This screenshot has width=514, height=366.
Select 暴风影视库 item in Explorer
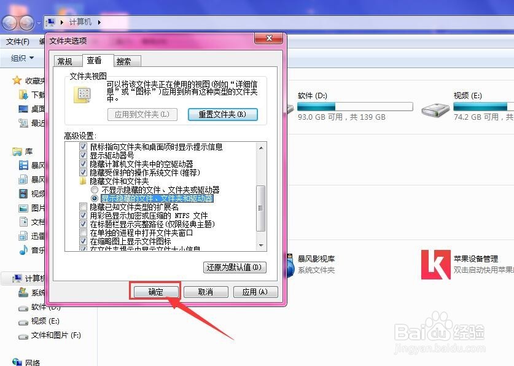(x=316, y=259)
